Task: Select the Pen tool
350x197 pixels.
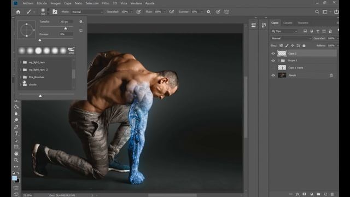Action: click(16, 127)
